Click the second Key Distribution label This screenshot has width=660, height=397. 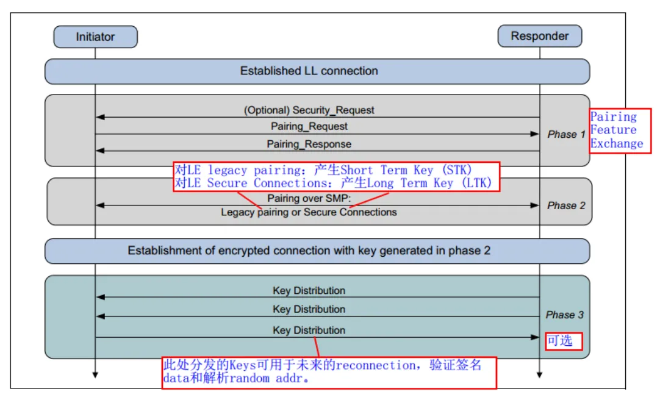[309, 309]
